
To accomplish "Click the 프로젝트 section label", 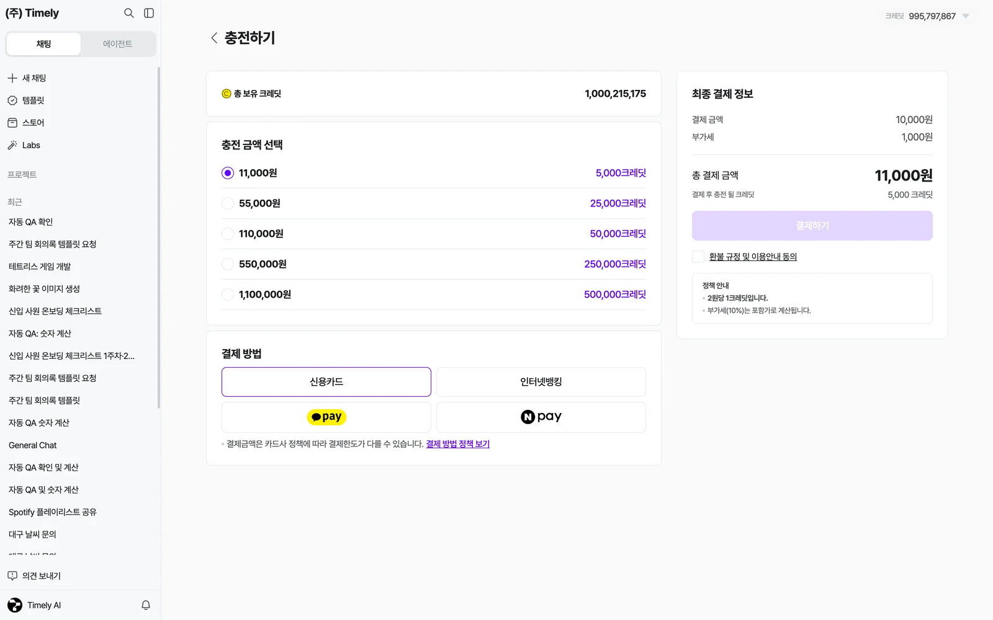I will 22,175.
